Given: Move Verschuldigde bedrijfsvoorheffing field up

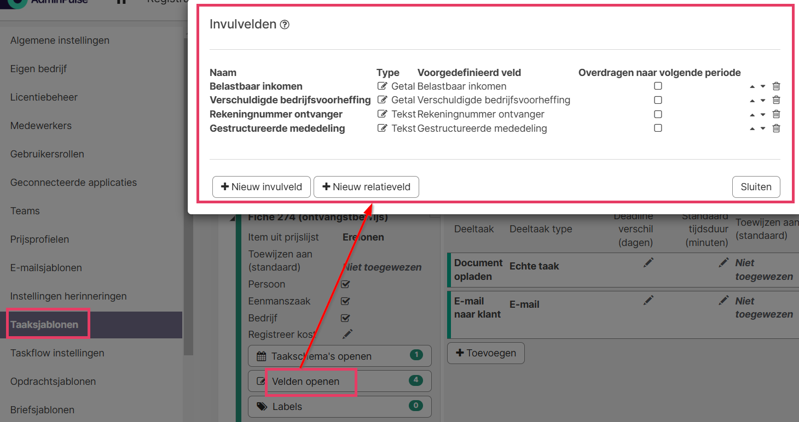Looking at the screenshot, I should click(x=752, y=101).
